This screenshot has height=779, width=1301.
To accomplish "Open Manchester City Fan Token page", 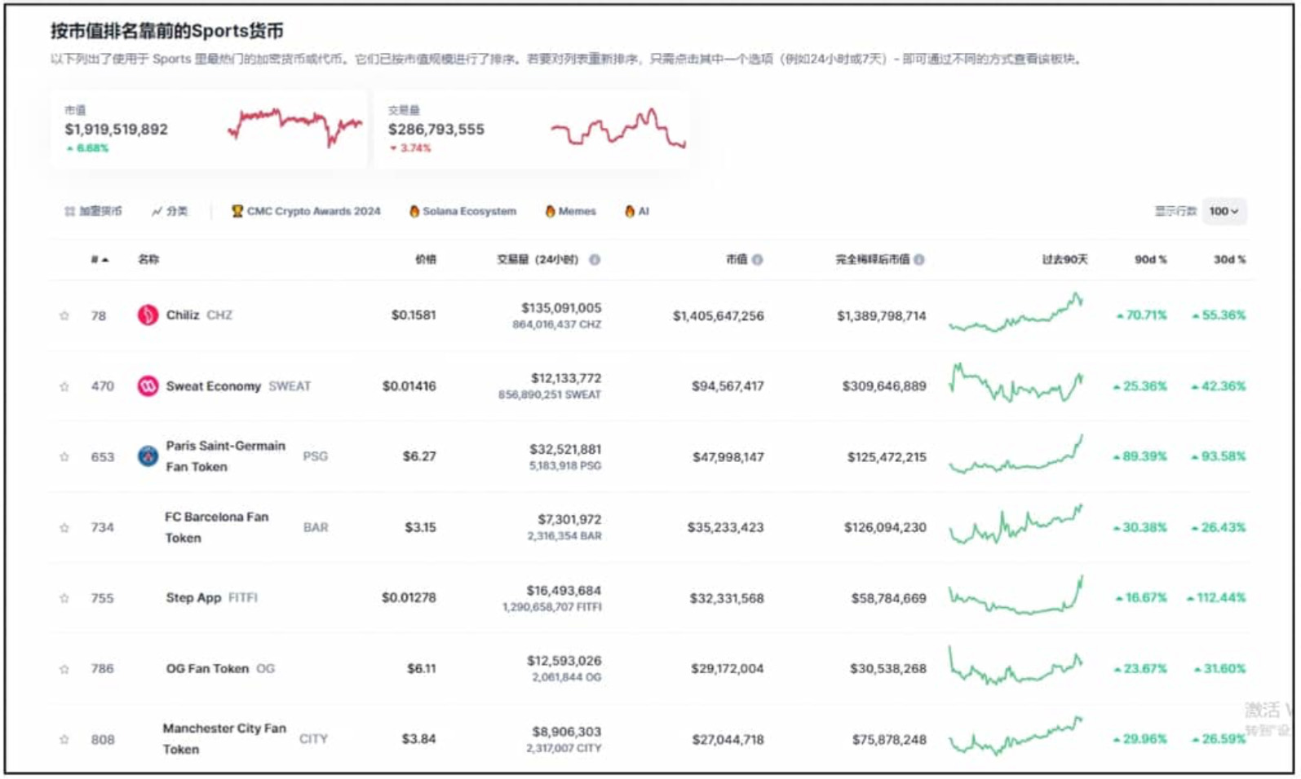I will click(224, 739).
